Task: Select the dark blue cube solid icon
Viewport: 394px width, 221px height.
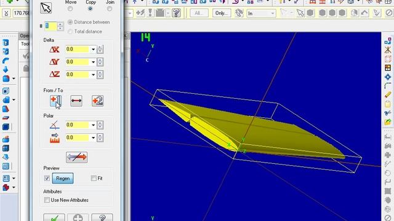Action: (x=6, y=126)
